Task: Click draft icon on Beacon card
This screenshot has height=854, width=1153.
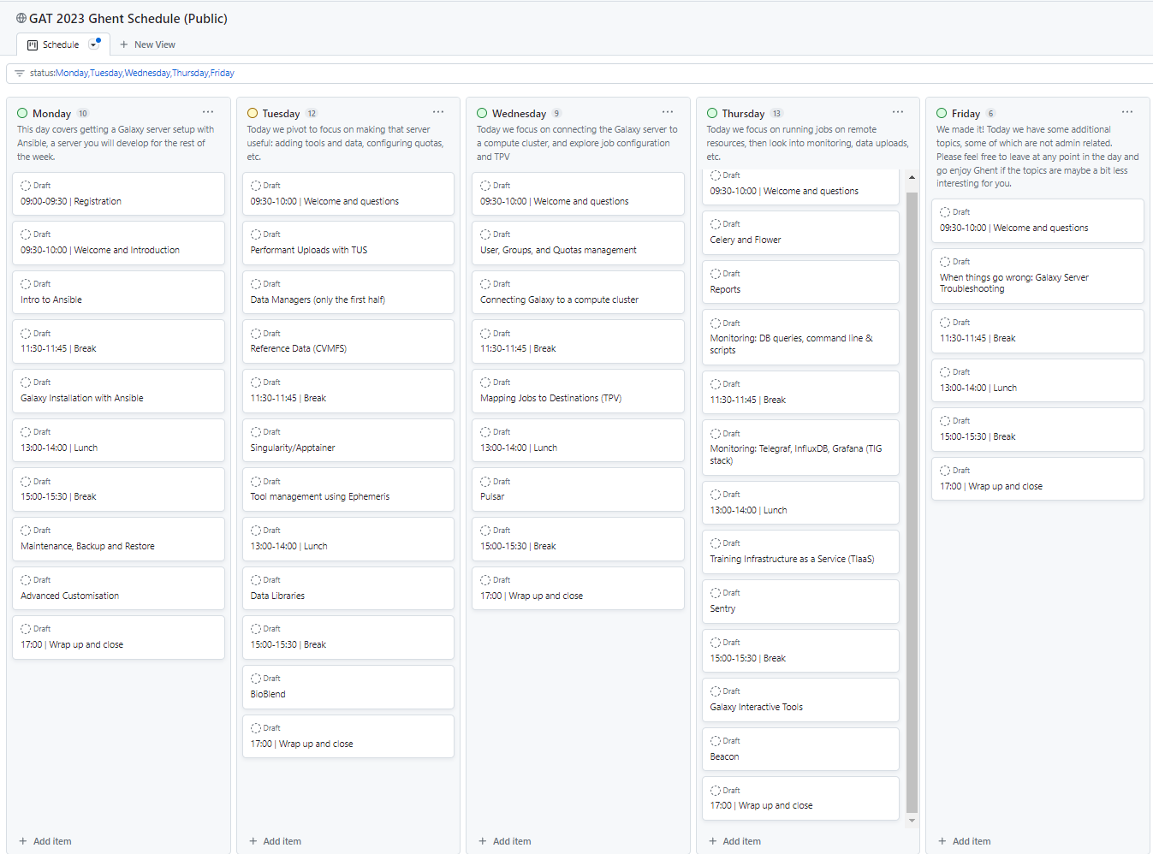Action: pos(715,741)
